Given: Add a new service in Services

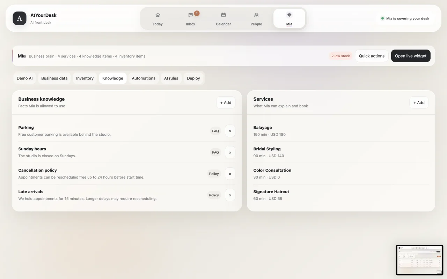Looking at the screenshot, I should point(419,103).
